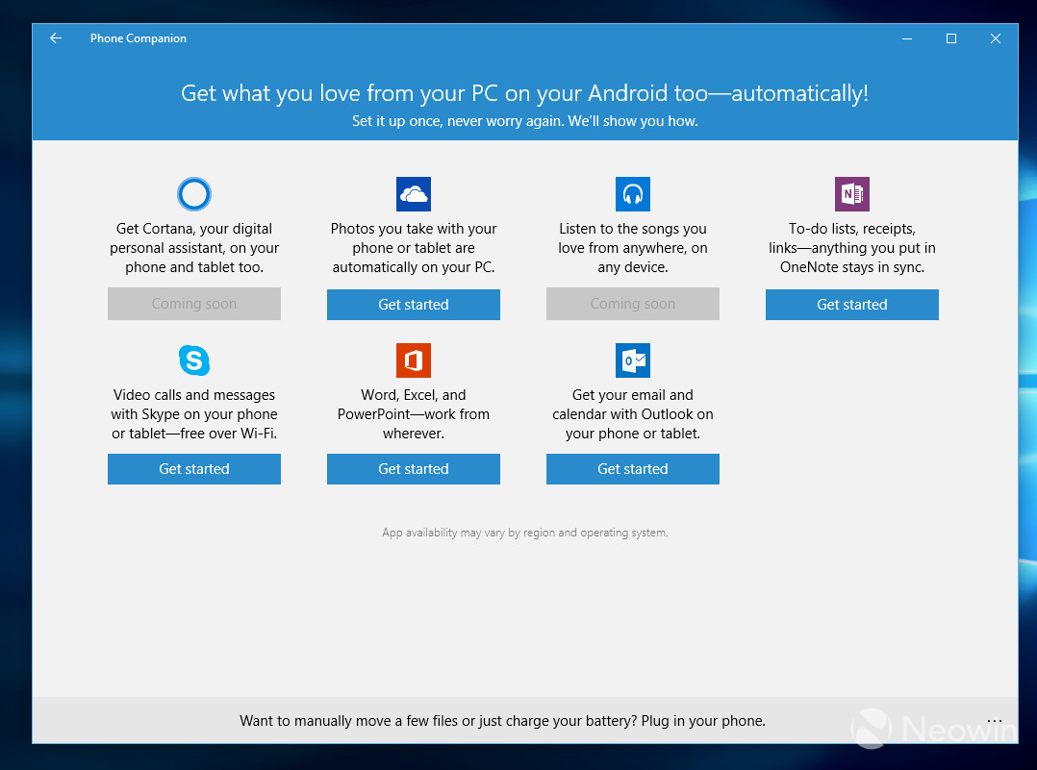Click the Cortana circle icon
The image size is (1037, 770).
click(x=193, y=193)
